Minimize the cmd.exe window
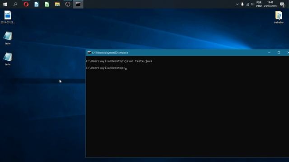Viewport: 289px width, 162px height. pyautogui.click(x=269, y=53)
